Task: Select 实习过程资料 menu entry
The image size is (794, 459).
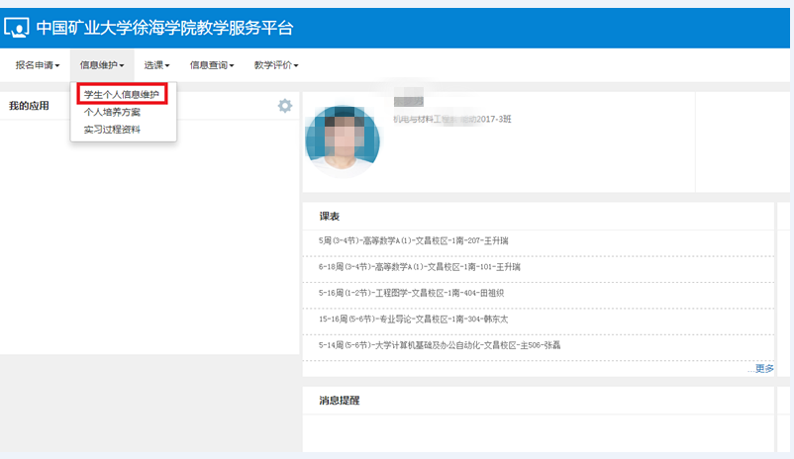Action: pos(112,129)
